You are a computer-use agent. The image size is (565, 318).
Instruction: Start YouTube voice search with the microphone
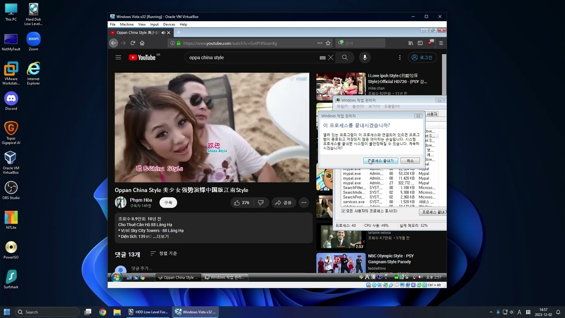[365, 57]
